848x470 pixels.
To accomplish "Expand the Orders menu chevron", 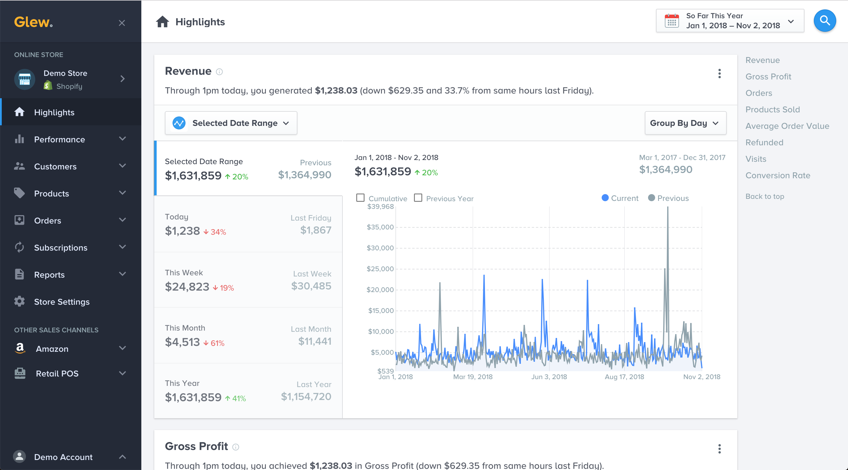I will (122, 219).
